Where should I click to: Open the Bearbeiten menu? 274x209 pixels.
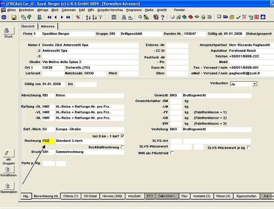point(26,10)
